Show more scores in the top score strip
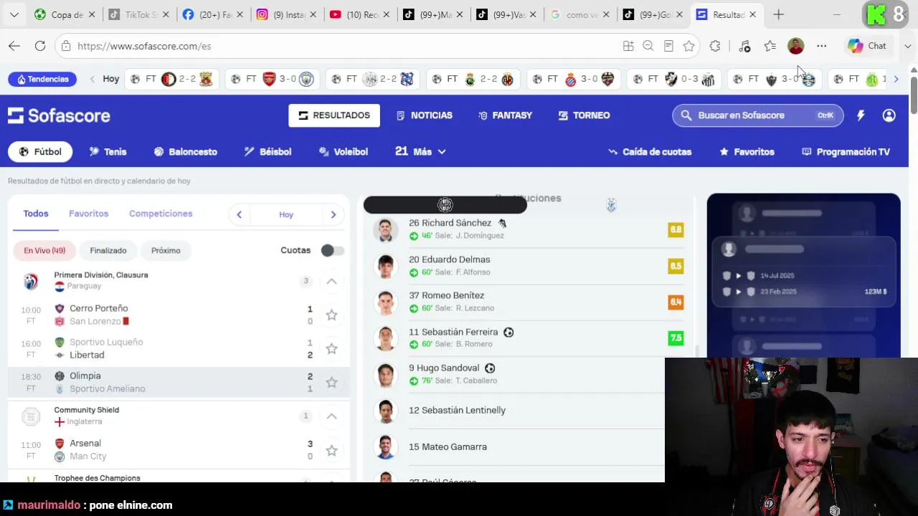Viewport: 918px width, 516px height. (896, 80)
